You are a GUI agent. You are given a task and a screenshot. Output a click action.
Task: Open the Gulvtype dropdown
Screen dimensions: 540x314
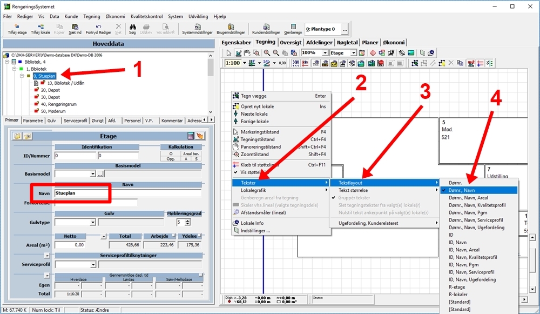(x=93, y=223)
